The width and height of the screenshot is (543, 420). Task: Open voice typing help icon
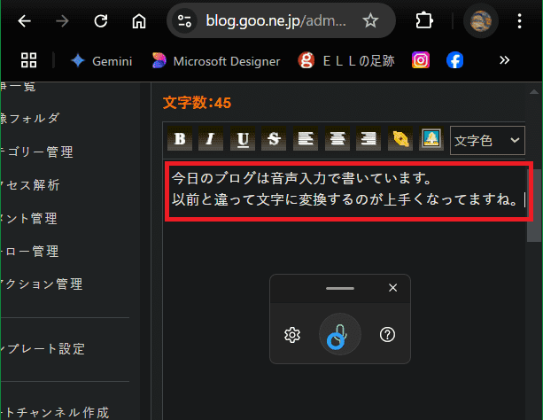coord(387,335)
